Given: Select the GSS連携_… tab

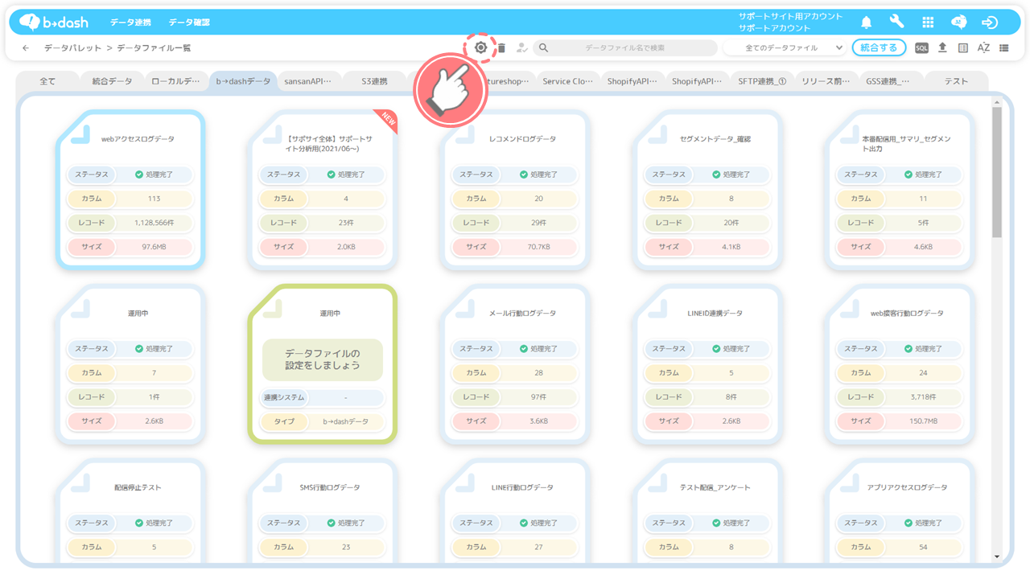Looking at the screenshot, I should (x=891, y=81).
